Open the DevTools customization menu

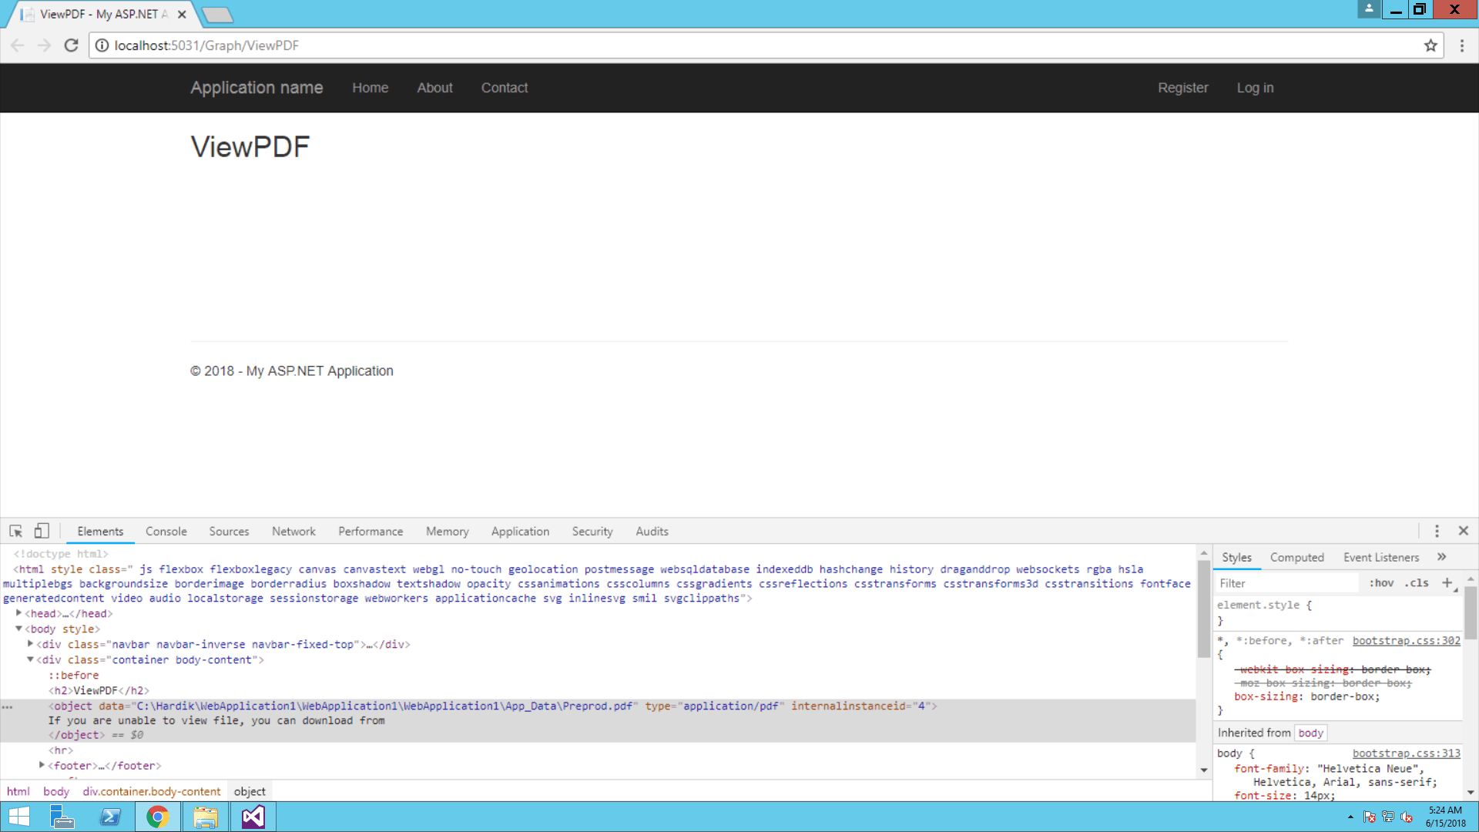[x=1437, y=531]
